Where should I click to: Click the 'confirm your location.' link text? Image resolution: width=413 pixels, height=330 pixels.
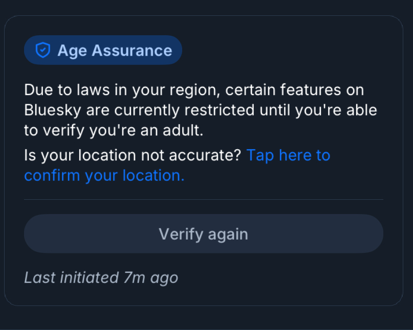pyautogui.click(x=104, y=175)
